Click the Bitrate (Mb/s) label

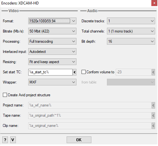13,31
